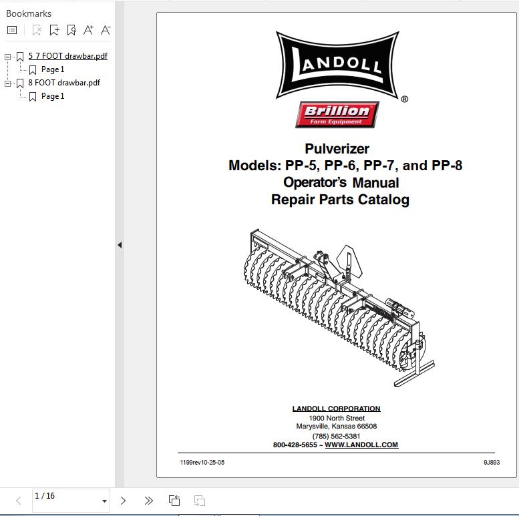Click the Brillion Farm Equipment logo
This screenshot has height=516, width=519.
coord(337,115)
